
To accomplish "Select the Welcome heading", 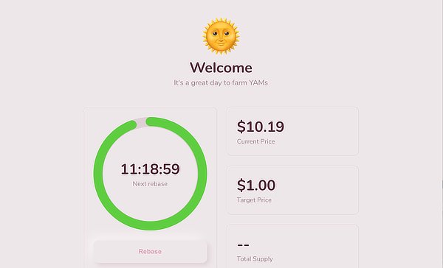I will tap(221, 68).
